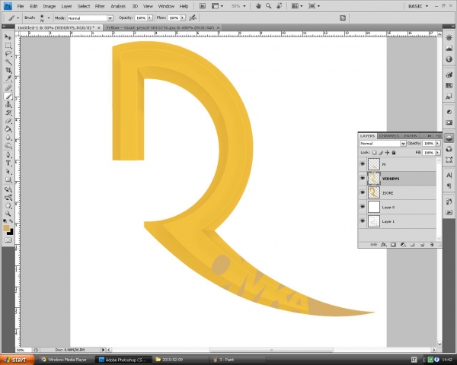Expand brush Opacity slider arrow
The height and width of the screenshot is (365, 457).
pyautogui.click(x=150, y=18)
